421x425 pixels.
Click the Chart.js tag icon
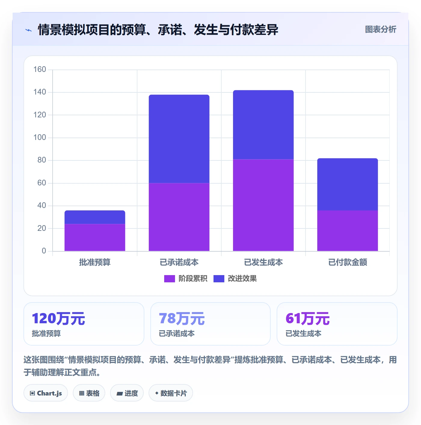[32, 393]
